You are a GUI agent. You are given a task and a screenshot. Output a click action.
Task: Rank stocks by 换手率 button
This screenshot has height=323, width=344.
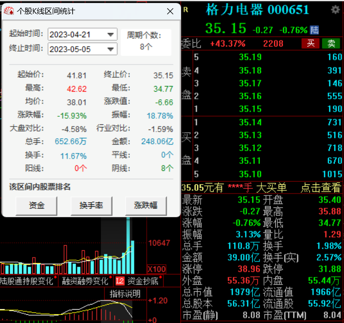click(x=91, y=206)
